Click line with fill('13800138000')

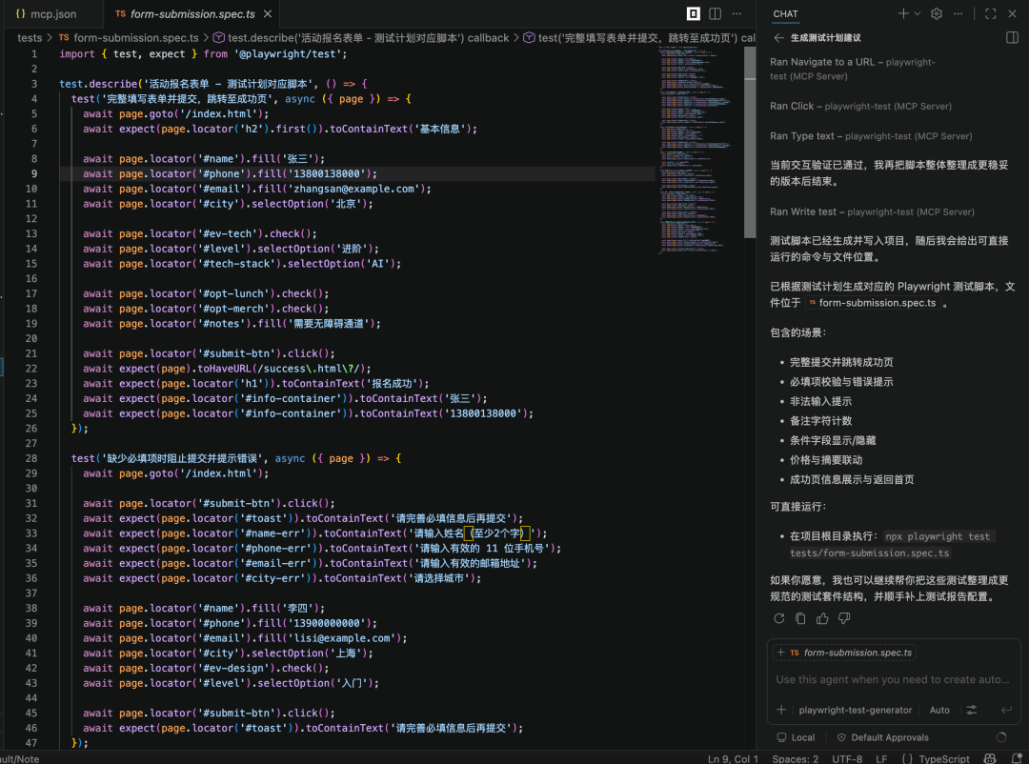[x=230, y=173]
